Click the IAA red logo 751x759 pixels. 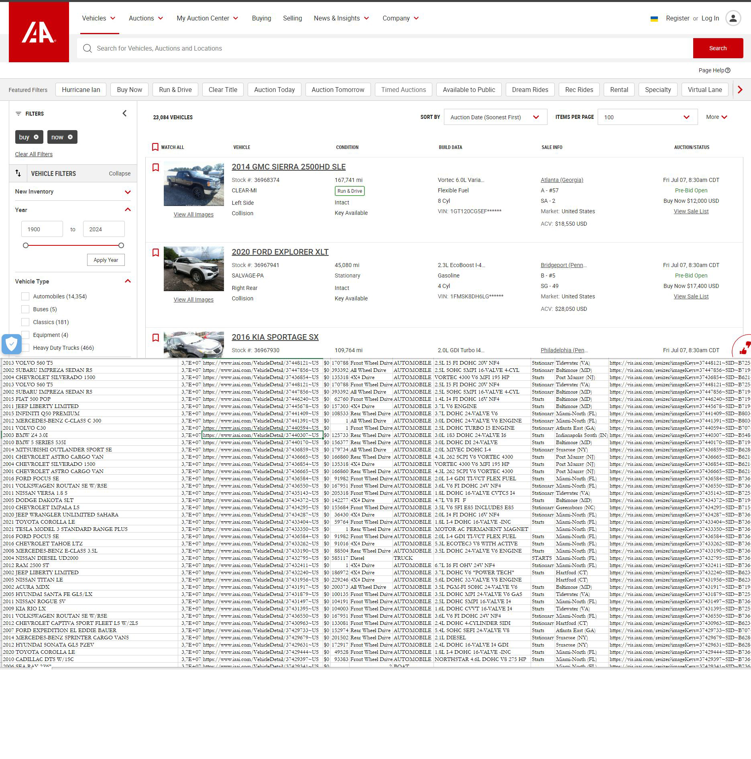coord(39,32)
